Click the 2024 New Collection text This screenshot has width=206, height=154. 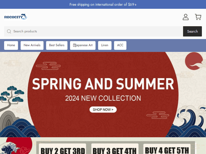point(103,98)
